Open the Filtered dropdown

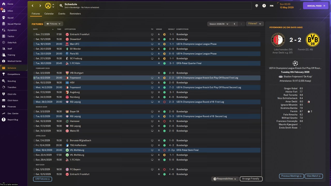255,24
